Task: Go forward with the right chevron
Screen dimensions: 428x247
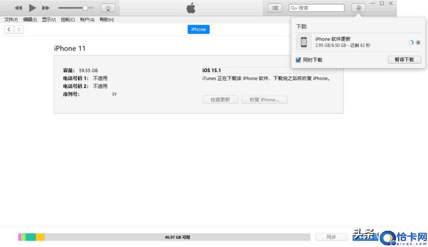Action: pyautogui.click(x=19, y=29)
